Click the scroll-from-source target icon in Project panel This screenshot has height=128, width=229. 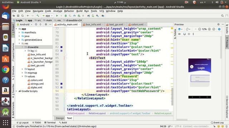pyautogui.click(x=36, y=25)
